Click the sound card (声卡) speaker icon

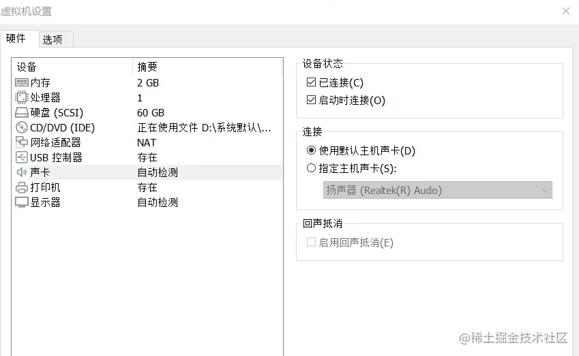point(21,172)
